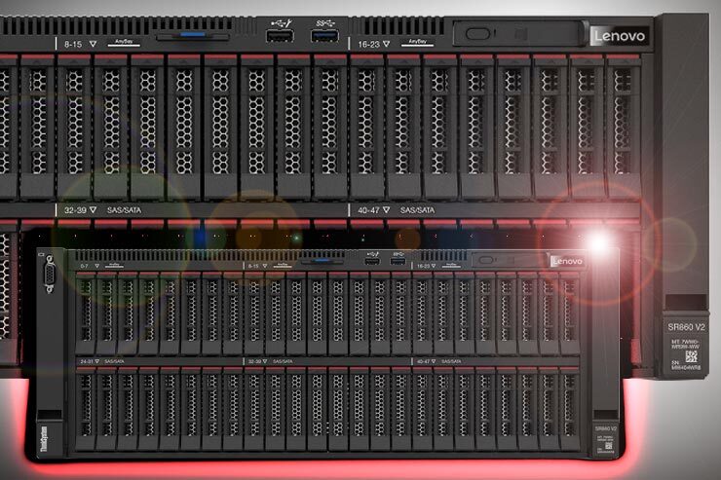Click the USB 3.0 port on the small server
721x480 pixels.
pos(397,260)
